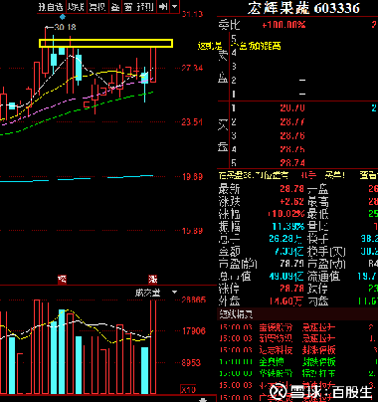Image resolution: width=378 pixels, height=402 pixels.
Task: Click the second toolbar button after 加自选
Action: pos(76,7)
